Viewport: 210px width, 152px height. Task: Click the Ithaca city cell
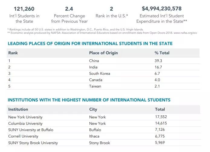[x=94, y=136]
